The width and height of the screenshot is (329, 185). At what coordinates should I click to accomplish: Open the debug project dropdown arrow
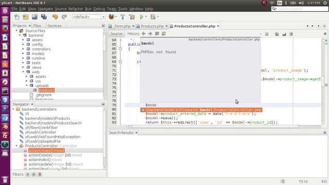point(158,17)
